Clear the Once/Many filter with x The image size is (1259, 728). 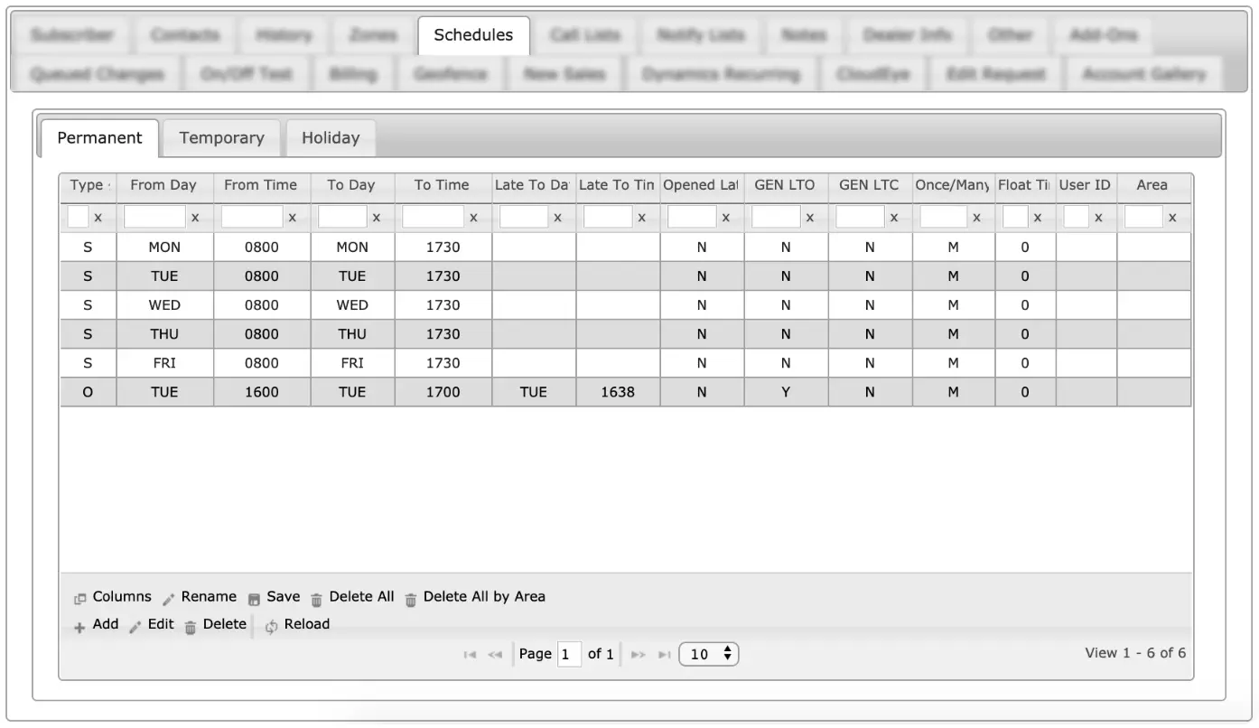click(977, 218)
